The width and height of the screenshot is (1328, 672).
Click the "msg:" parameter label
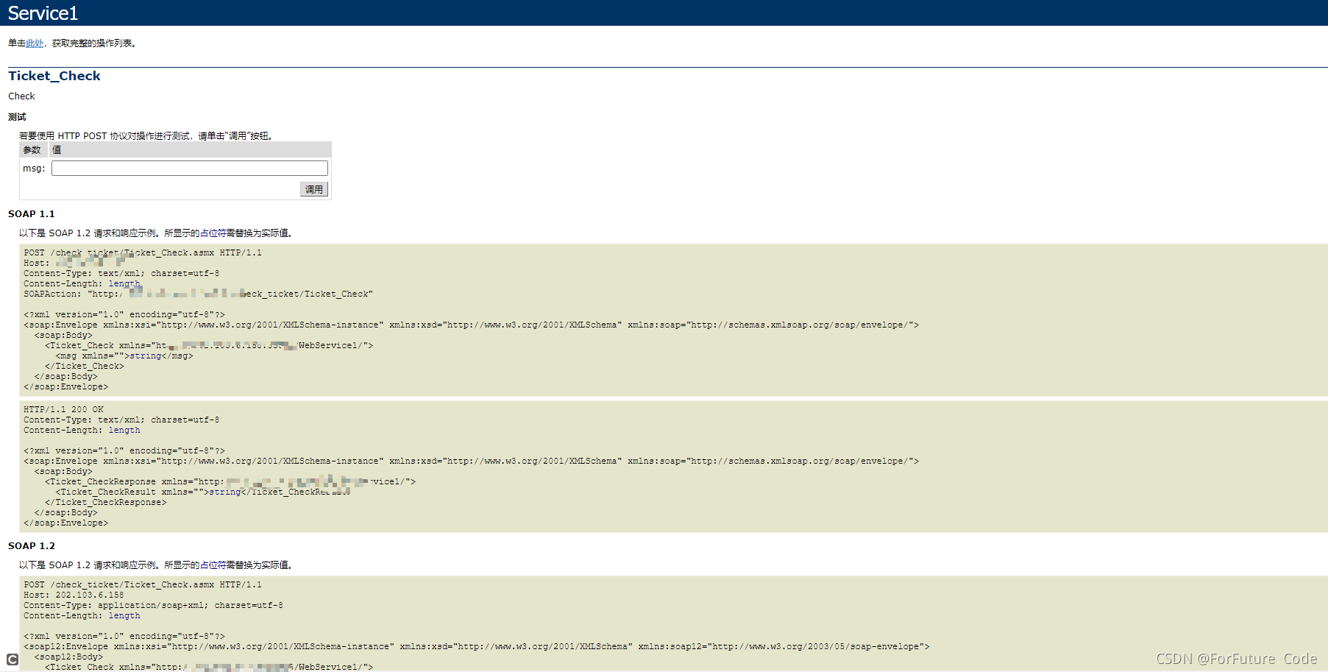point(34,168)
